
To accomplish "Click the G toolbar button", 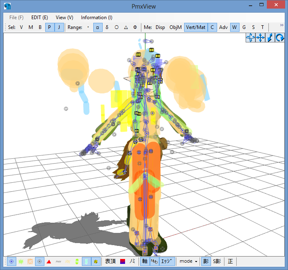I will coord(244,27).
